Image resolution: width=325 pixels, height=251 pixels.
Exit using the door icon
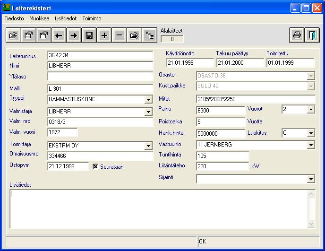312,35
